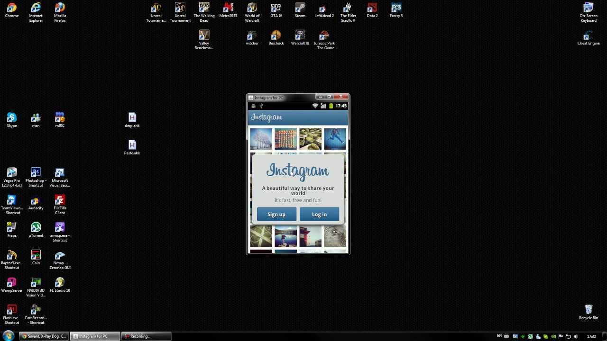Open the On-Screen Keyboard icon
This screenshot has height=341, width=607.
click(x=589, y=12)
